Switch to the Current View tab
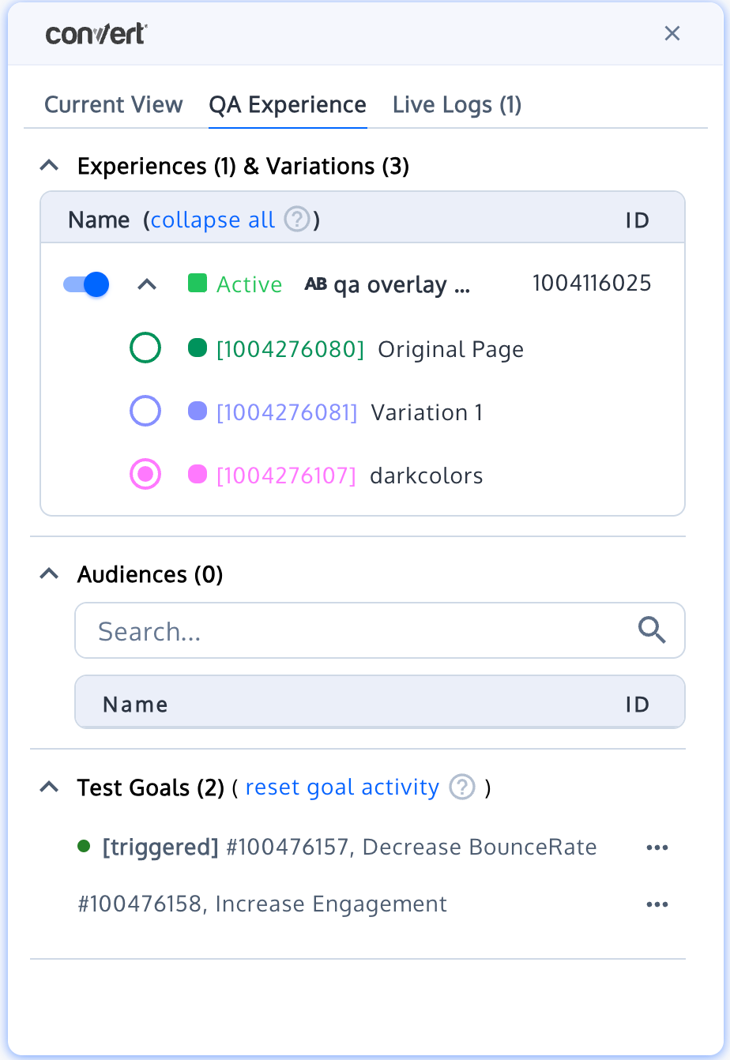730x1060 pixels. point(113,104)
